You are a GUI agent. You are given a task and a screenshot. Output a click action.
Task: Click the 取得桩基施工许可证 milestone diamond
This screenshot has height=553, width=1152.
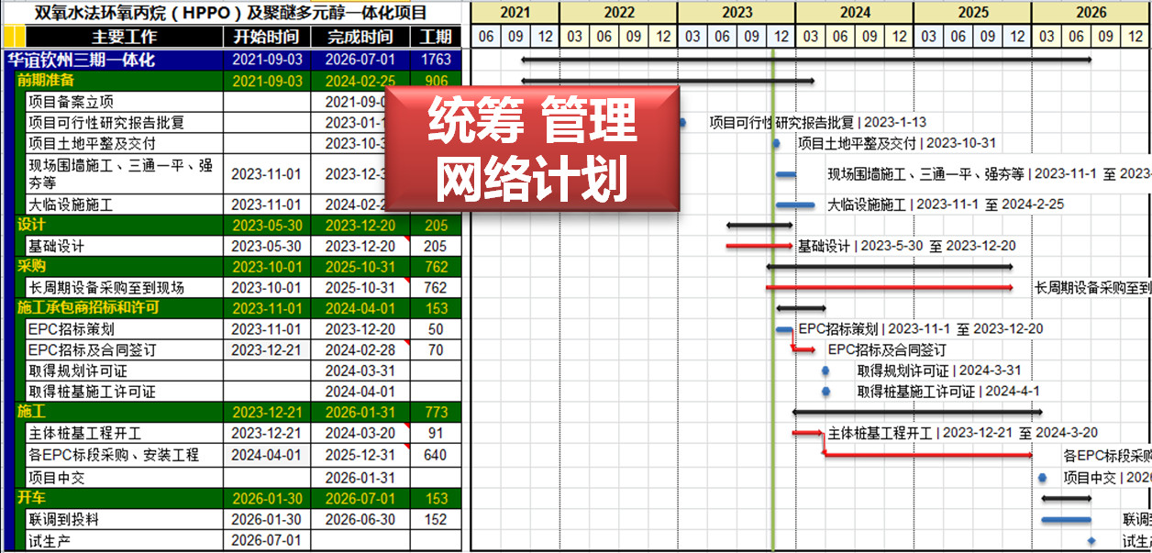(x=825, y=392)
